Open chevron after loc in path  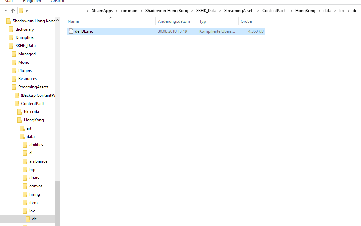pos(349,11)
